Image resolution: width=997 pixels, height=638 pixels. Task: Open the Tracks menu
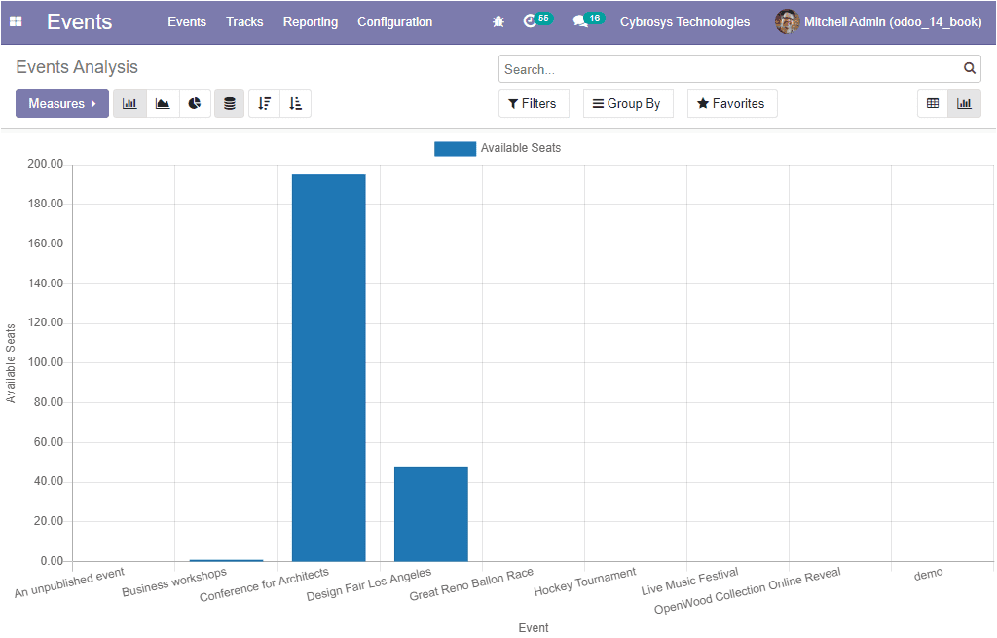[244, 21]
